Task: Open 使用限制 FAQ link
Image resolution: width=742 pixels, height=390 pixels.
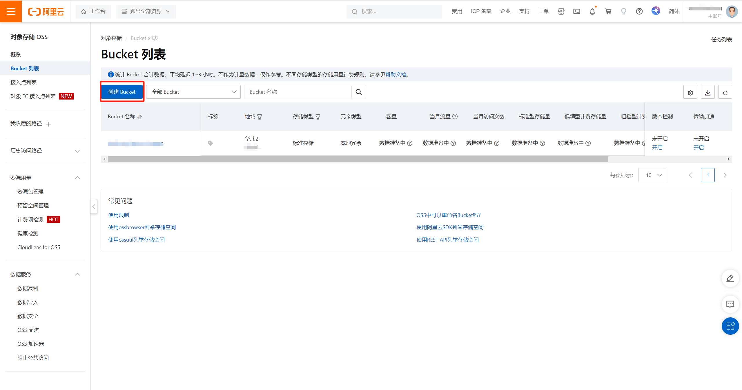Action: coord(119,215)
